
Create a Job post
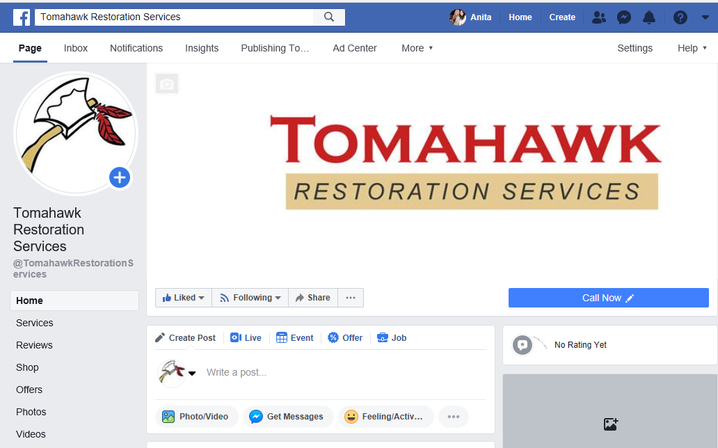(x=392, y=338)
